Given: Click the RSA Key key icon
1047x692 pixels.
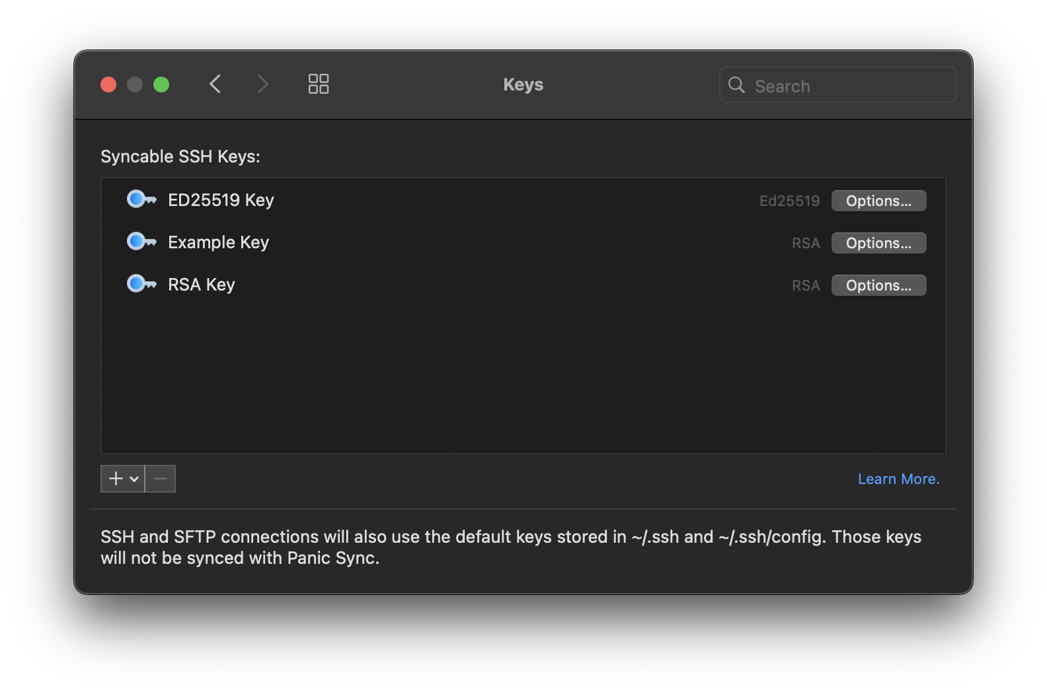Looking at the screenshot, I should (141, 284).
